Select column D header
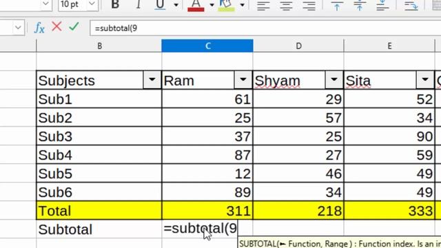The height and width of the screenshot is (248, 441). pos(298,46)
